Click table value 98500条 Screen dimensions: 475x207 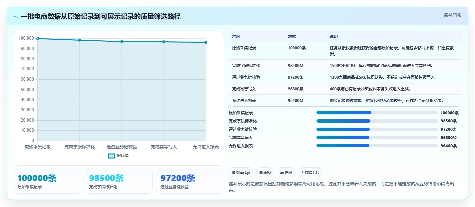pyautogui.click(x=296, y=65)
